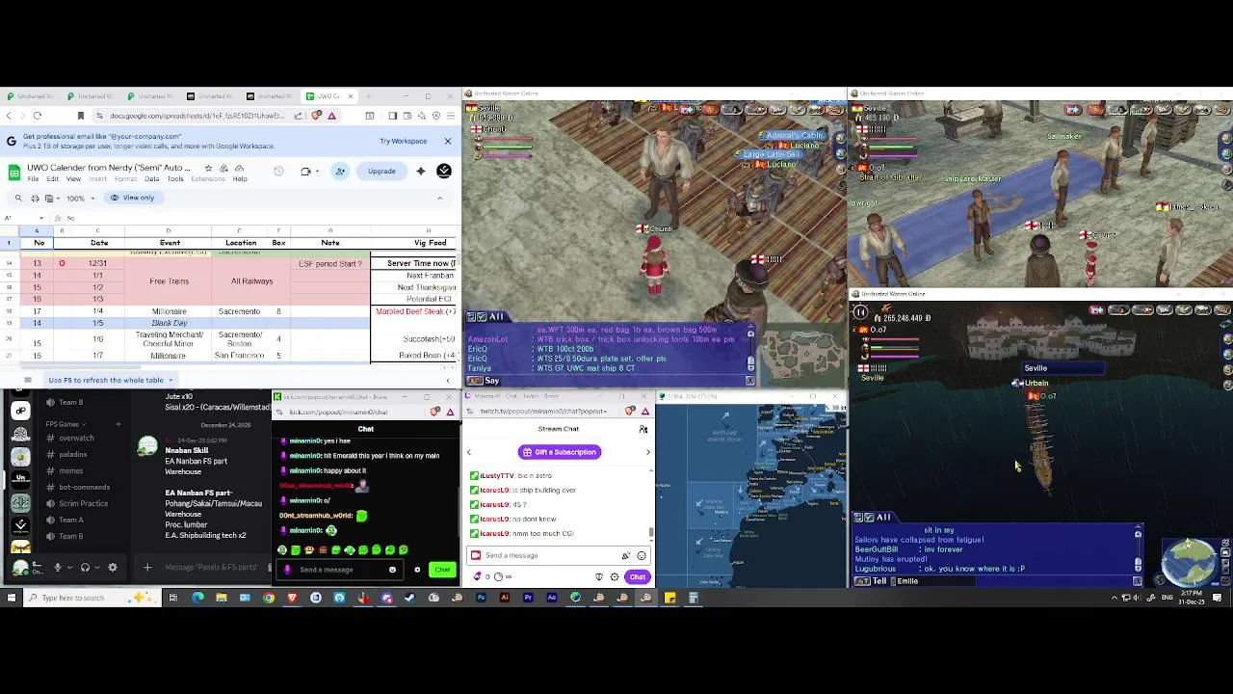Open Kick chat settings gear icon
1233x694 pixels.
tap(417, 570)
